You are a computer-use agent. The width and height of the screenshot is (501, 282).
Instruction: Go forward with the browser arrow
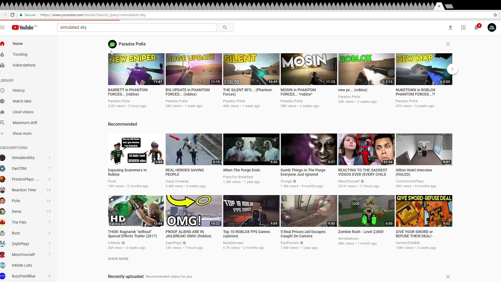pyautogui.click(x=5, y=15)
